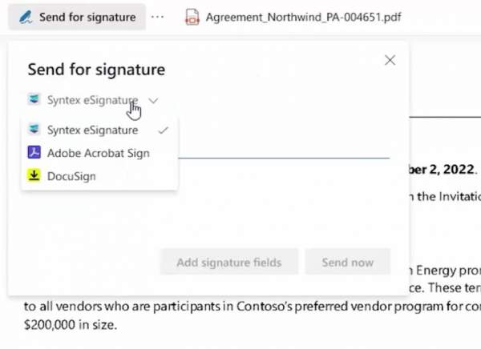Select Syntex eSignature from the list

[x=92, y=130]
